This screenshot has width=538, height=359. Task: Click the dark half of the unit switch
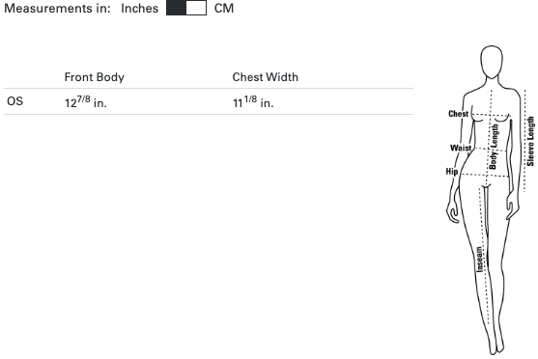coord(177,8)
